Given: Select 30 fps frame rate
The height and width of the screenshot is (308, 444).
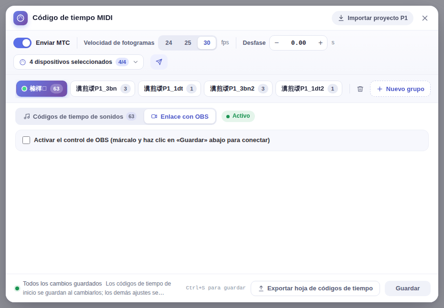Looking at the screenshot, I should (x=207, y=43).
